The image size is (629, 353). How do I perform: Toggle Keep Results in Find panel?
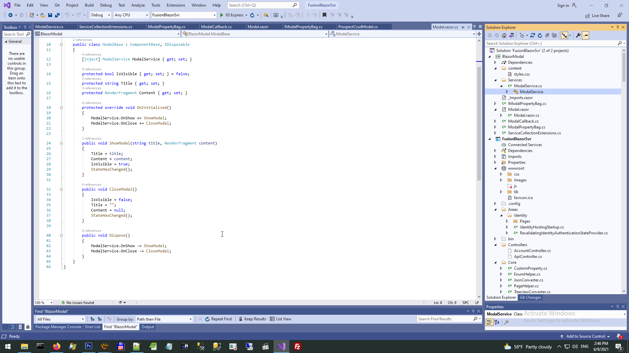click(252, 319)
